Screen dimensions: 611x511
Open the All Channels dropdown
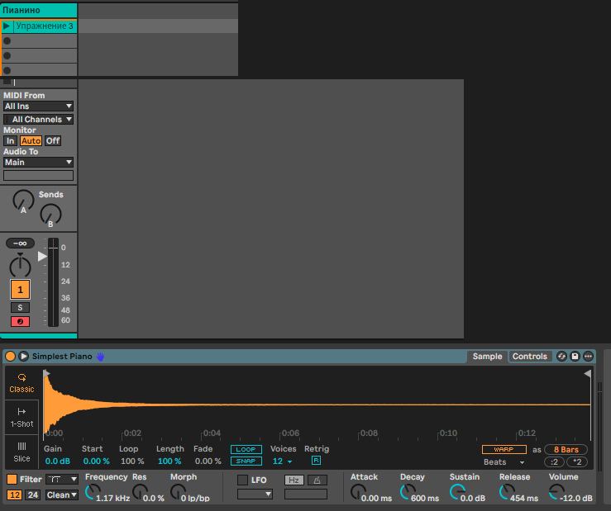tap(38, 119)
